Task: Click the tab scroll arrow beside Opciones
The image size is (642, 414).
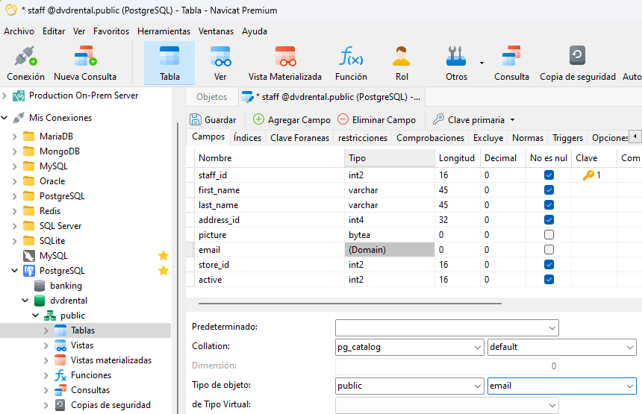Action: pyautogui.click(x=635, y=137)
